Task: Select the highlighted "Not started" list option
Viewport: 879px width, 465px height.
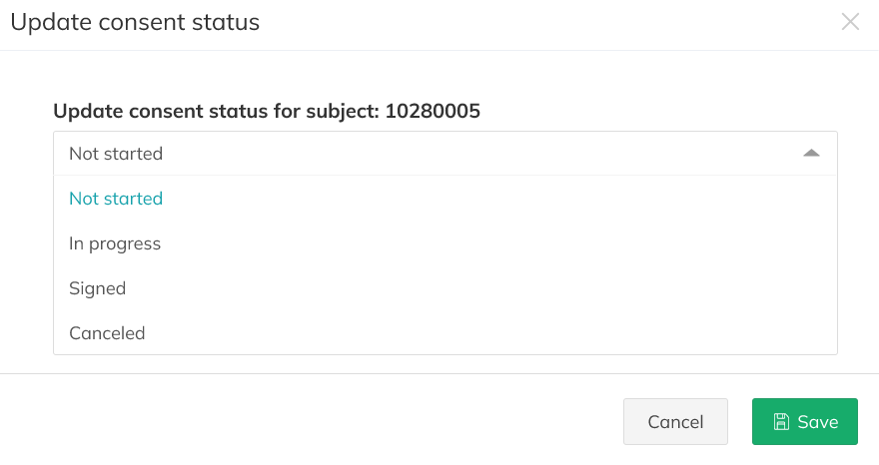Action: pos(116,199)
